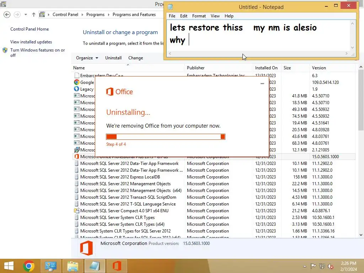Click the muted volume tray icon
Screen dimensions: 364x273
(331, 266)
